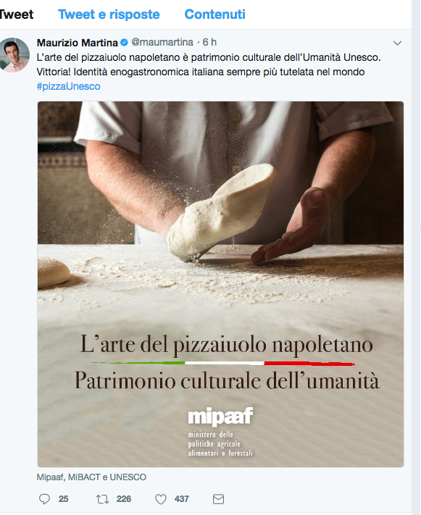421x515 pixels.
Task: Open the Tweet e risposte tab
Action: point(109,14)
